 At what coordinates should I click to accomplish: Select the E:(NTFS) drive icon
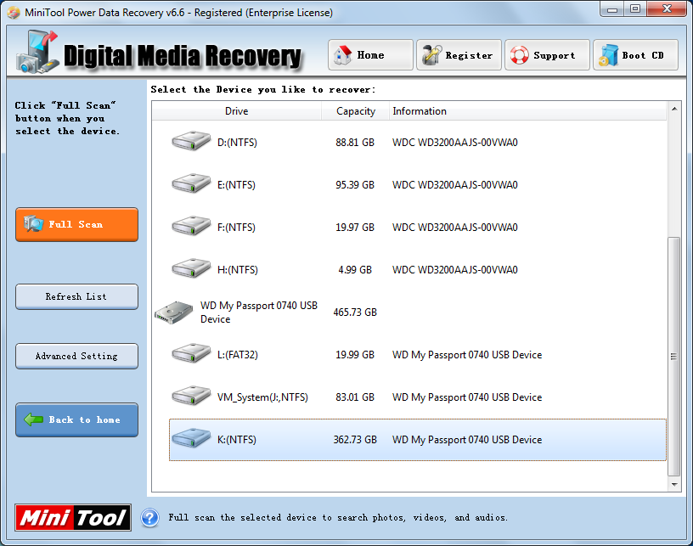pyautogui.click(x=191, y=183)
